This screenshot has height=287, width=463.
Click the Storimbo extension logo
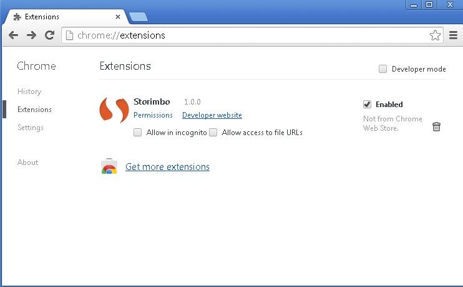pyautogui.click(x=114, y=110)
